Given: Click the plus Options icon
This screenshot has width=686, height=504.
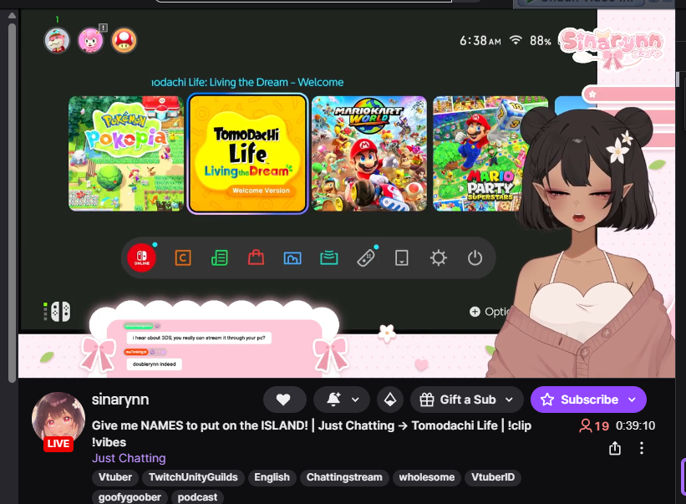Looking at the screenshot, I should (475, 312).
